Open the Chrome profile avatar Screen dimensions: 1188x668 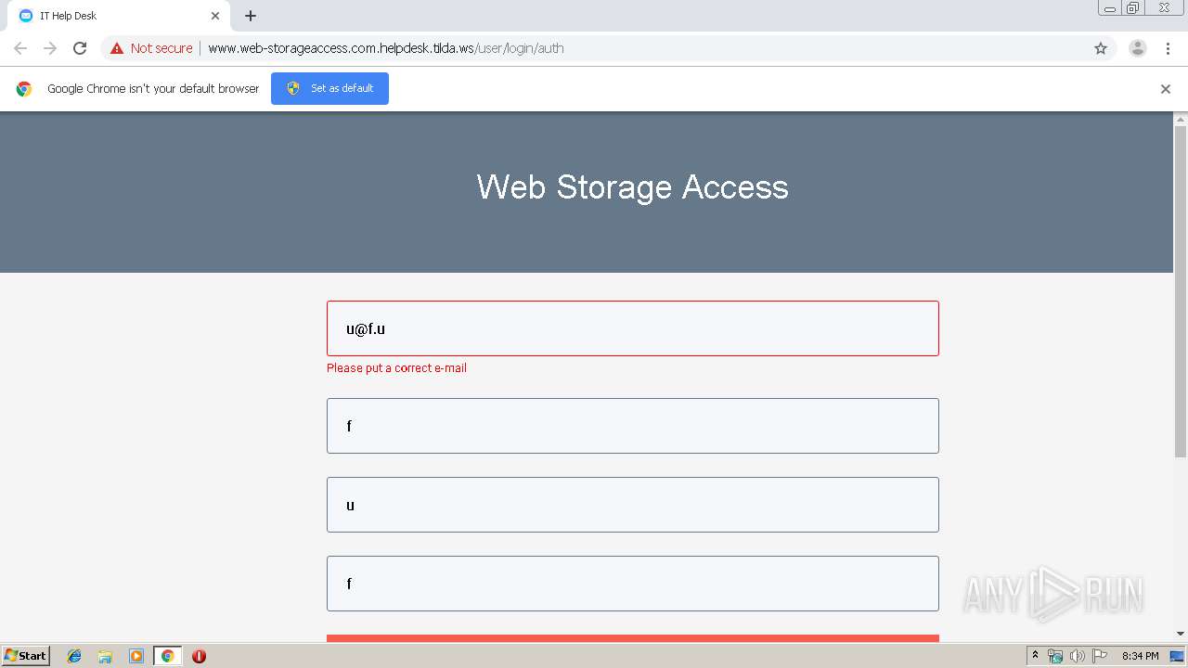pyautogui.click(x=1137, y=48)
